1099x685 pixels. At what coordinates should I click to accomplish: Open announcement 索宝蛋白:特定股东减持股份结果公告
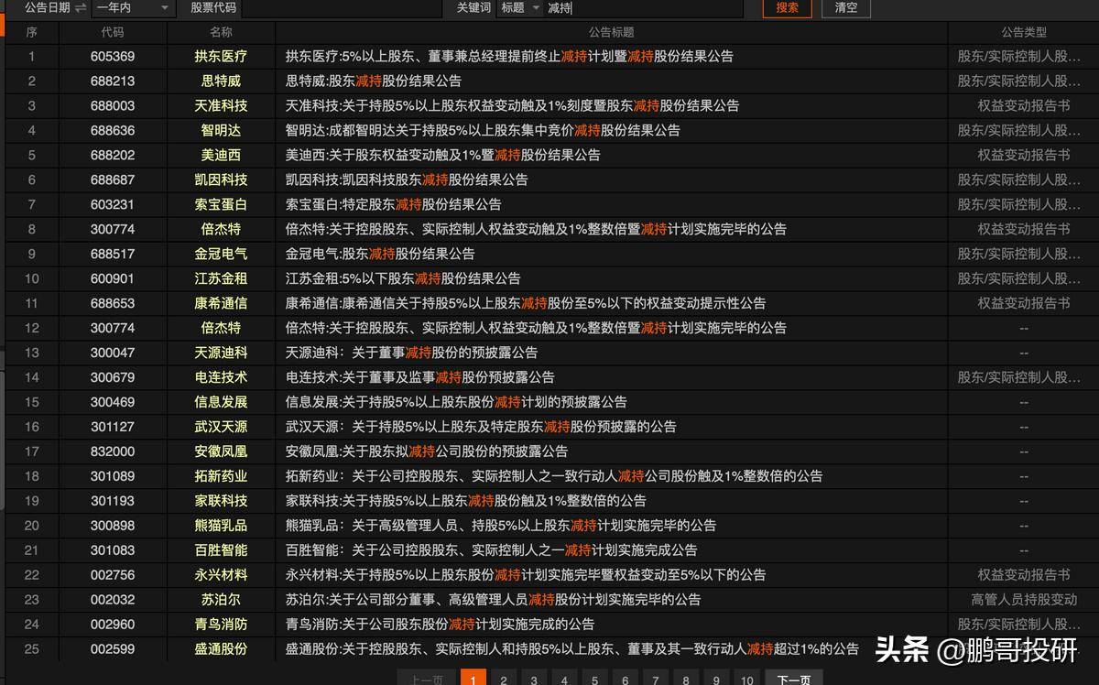(394, 205)
